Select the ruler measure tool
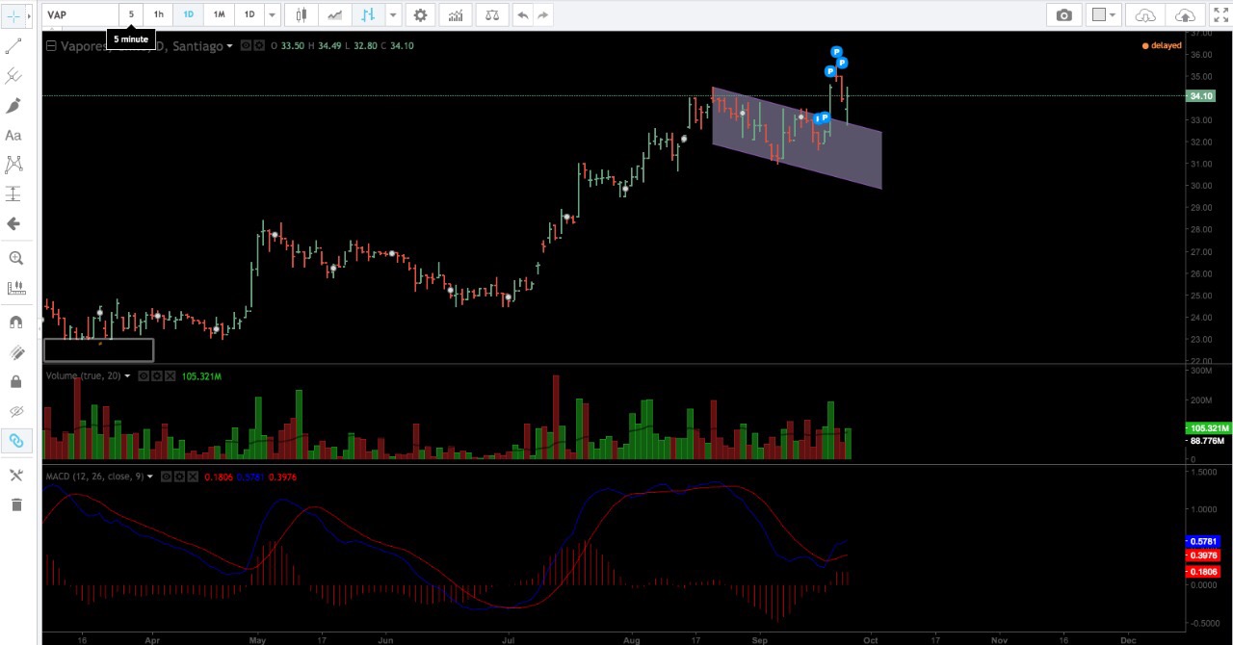This screenshot has width=1233, height=645. (15, 288)
